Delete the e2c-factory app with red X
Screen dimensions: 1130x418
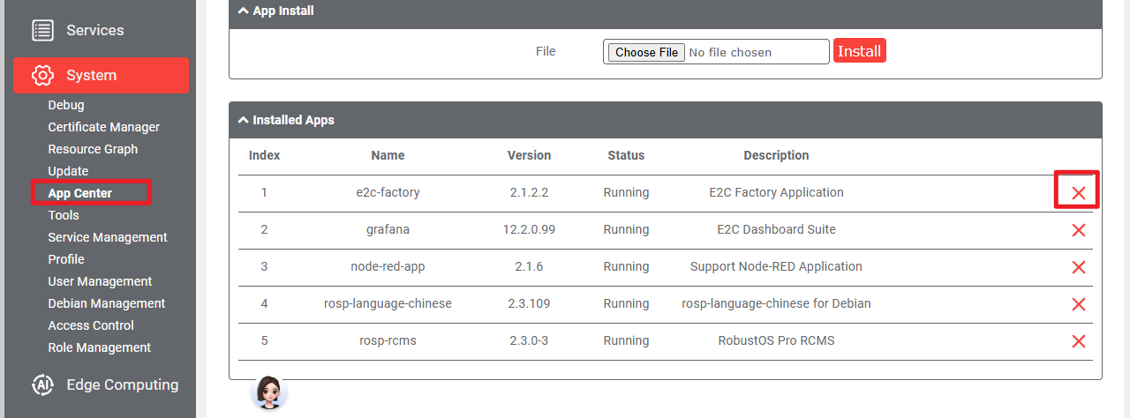[1078, 193]
